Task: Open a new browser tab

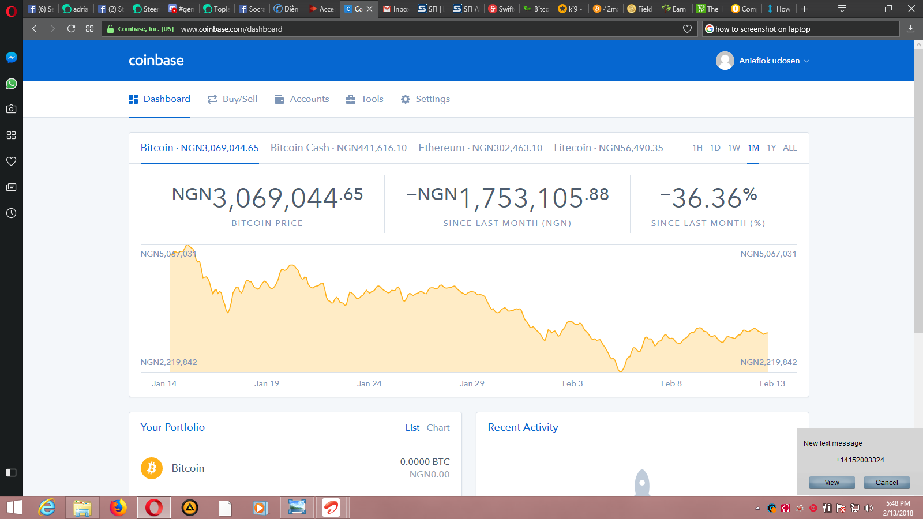Action: (805, 9)
